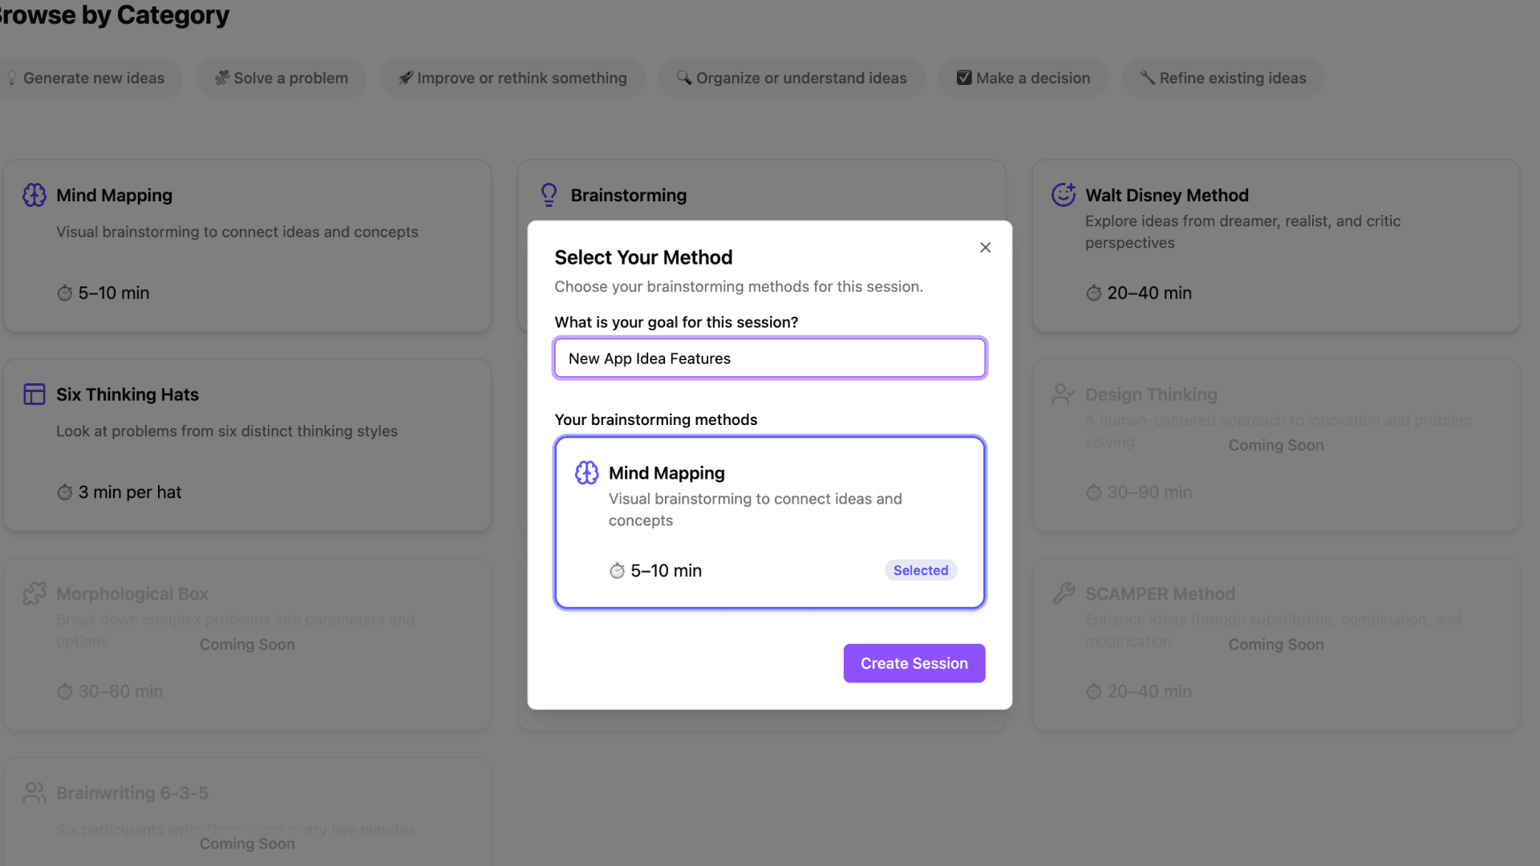Click the stopwatch icon next to 3 min per hat
The width and height of the screenshot is (1540, 866).
point(65,492)
